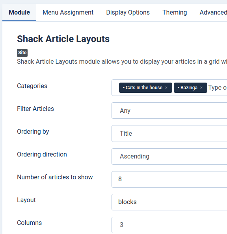Click the Categories type-to-search input
This screenshot has height=234, width=227.
point(218,88)
